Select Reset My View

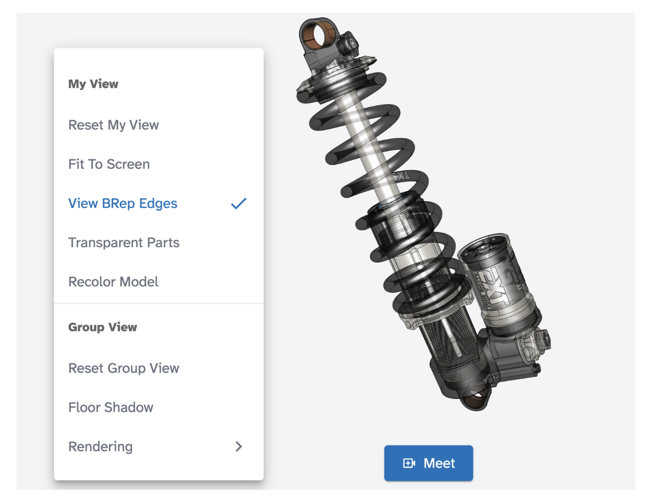pos(159,125)
